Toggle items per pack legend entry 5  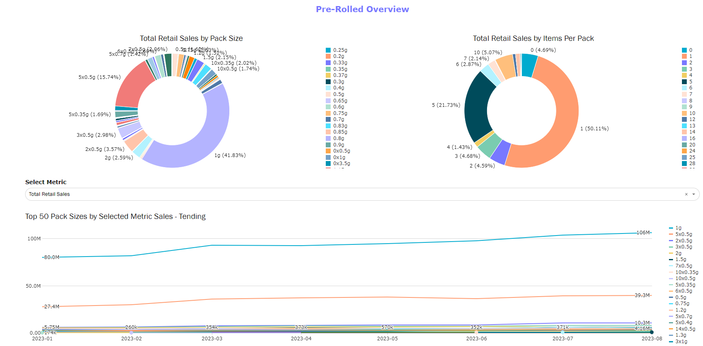pos(690,82)
